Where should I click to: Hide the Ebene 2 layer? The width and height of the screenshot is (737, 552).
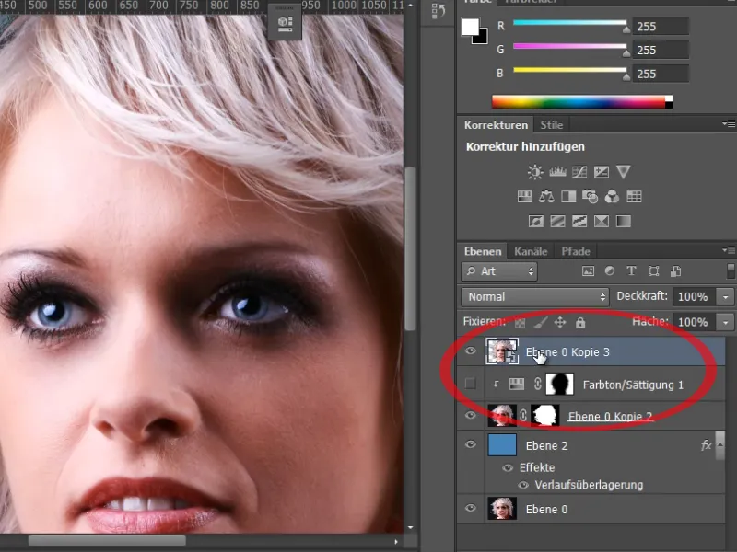coord(471,444)
